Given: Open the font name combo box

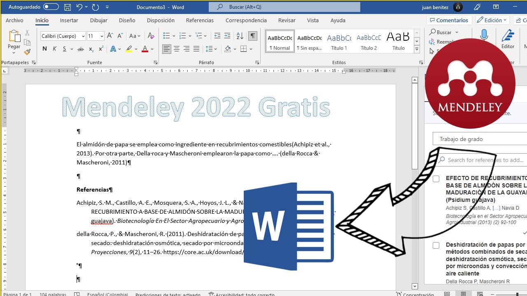Looking at the screenshot, I should point(63,36).
